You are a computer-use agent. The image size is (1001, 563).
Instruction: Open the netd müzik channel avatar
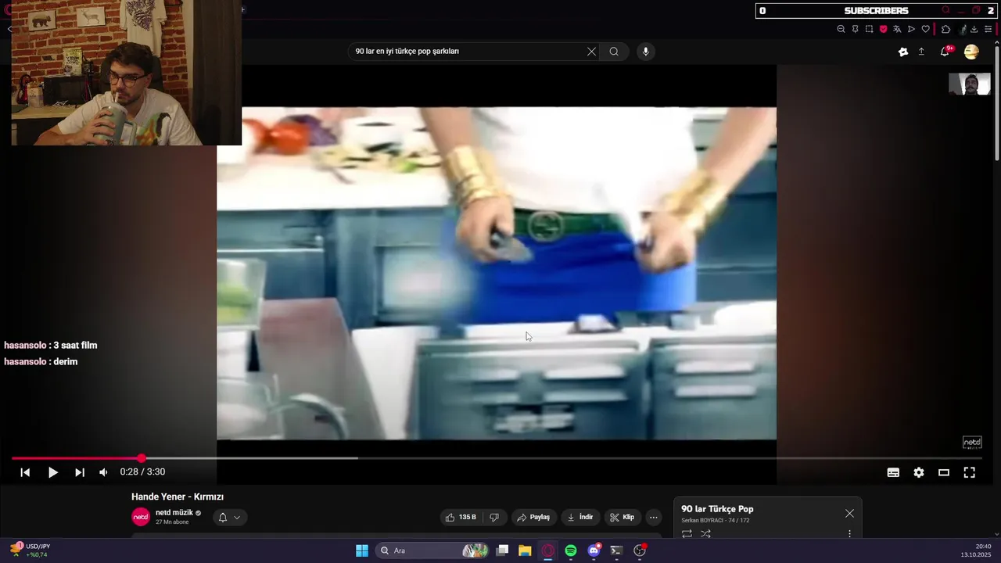(141, 517)
